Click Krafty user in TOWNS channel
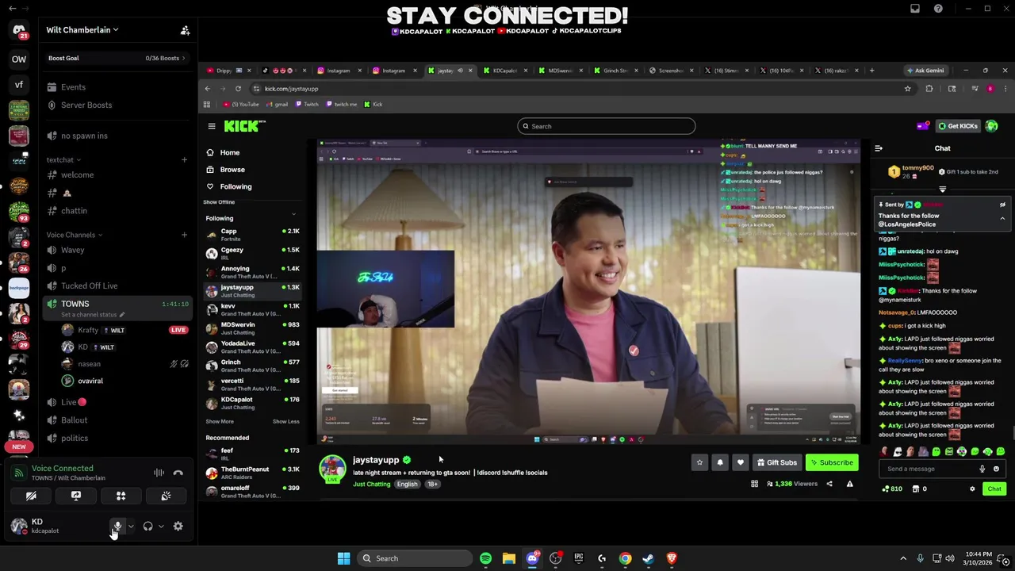 point(88,331)
